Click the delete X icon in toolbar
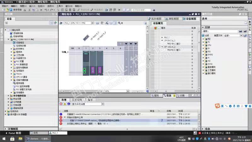252x142 pixels. (x=41, y=10)
